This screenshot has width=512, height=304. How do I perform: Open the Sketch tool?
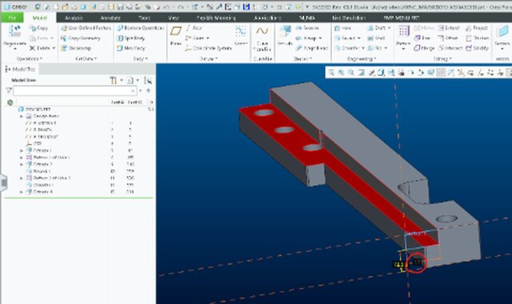[241, 35]
